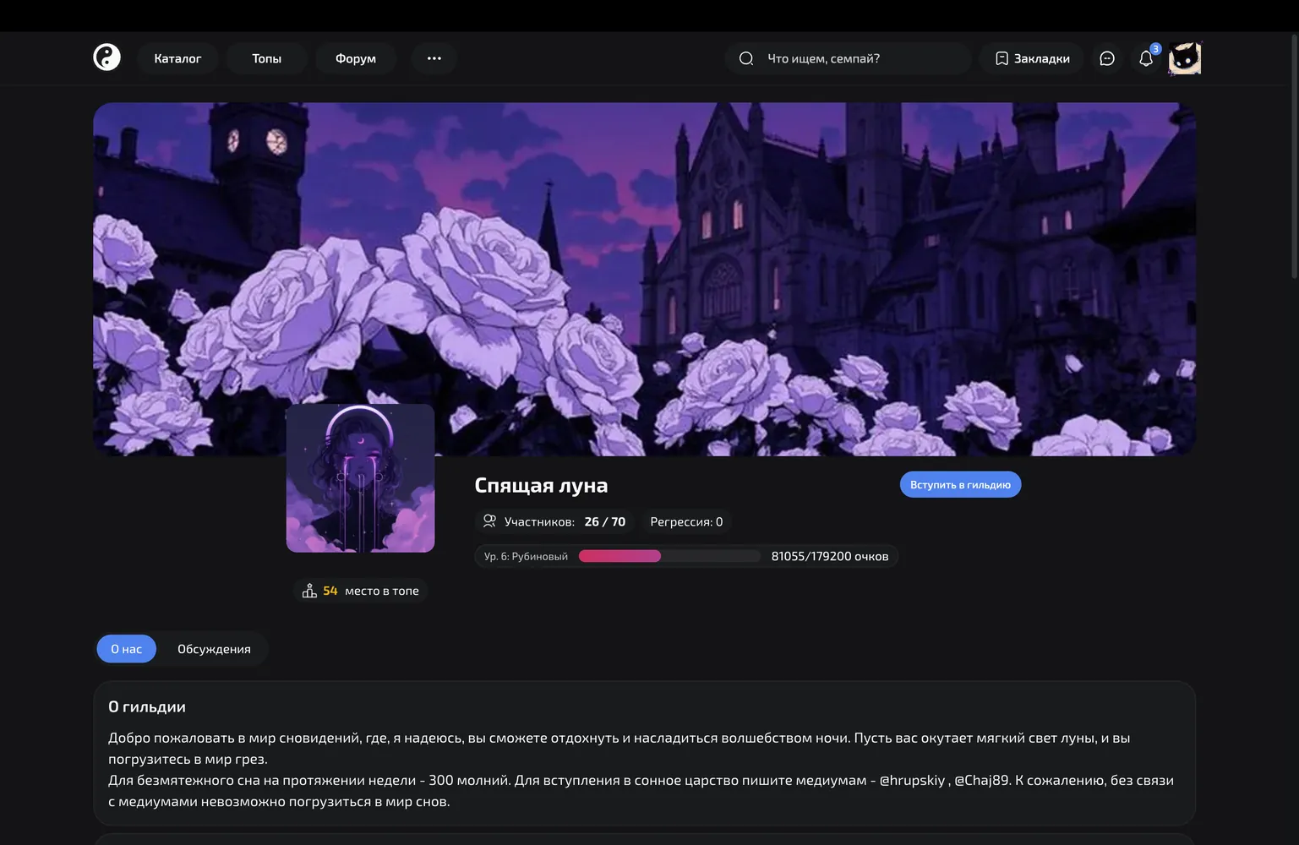This screenshot has height=845, width=1299.
Task: Click the podium ranking icon
Action: (x=309, y=591)
